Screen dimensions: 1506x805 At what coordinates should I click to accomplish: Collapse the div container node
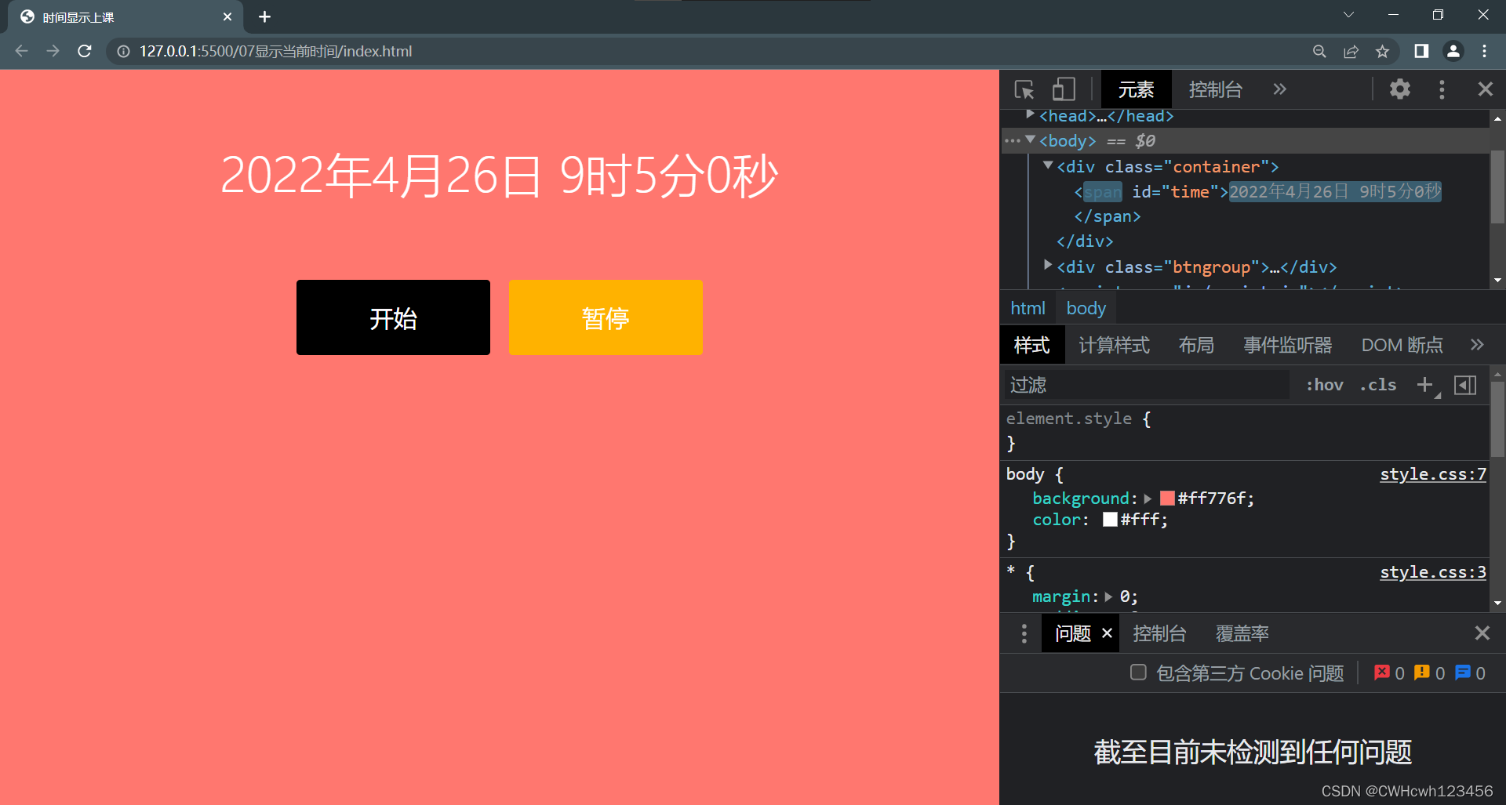point(1047,165)
